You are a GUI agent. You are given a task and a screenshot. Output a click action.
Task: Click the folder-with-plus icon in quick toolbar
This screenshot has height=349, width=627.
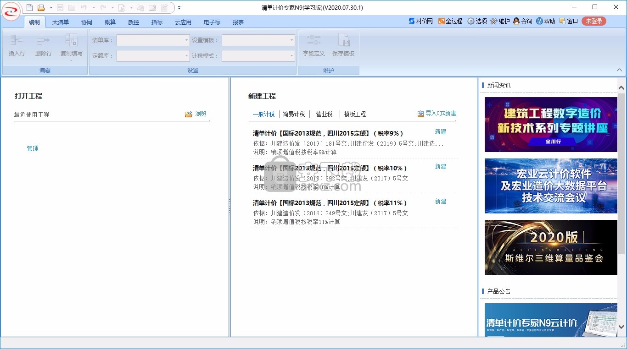pyautogui.click(x=152, y=8)
